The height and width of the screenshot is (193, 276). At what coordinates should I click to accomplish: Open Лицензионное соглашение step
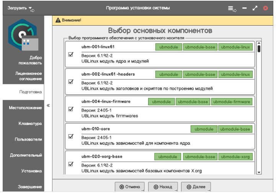[28, 76]
